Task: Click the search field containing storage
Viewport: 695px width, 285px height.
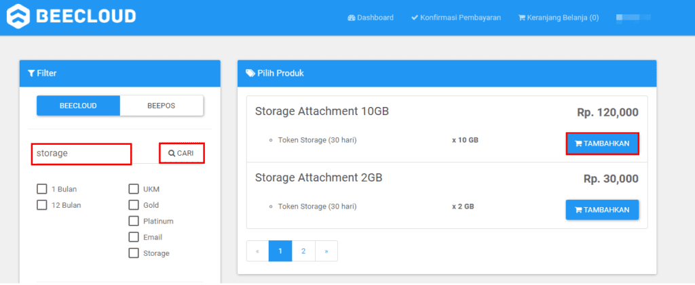Action: tap(81, 154)
